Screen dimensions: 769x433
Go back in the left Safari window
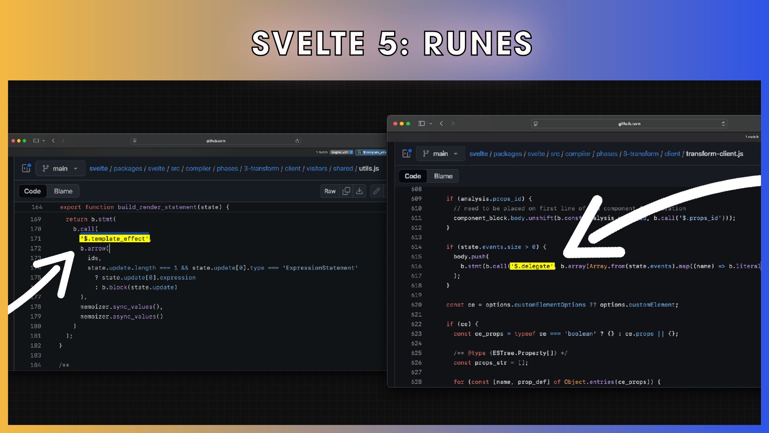tap(53, 141)
